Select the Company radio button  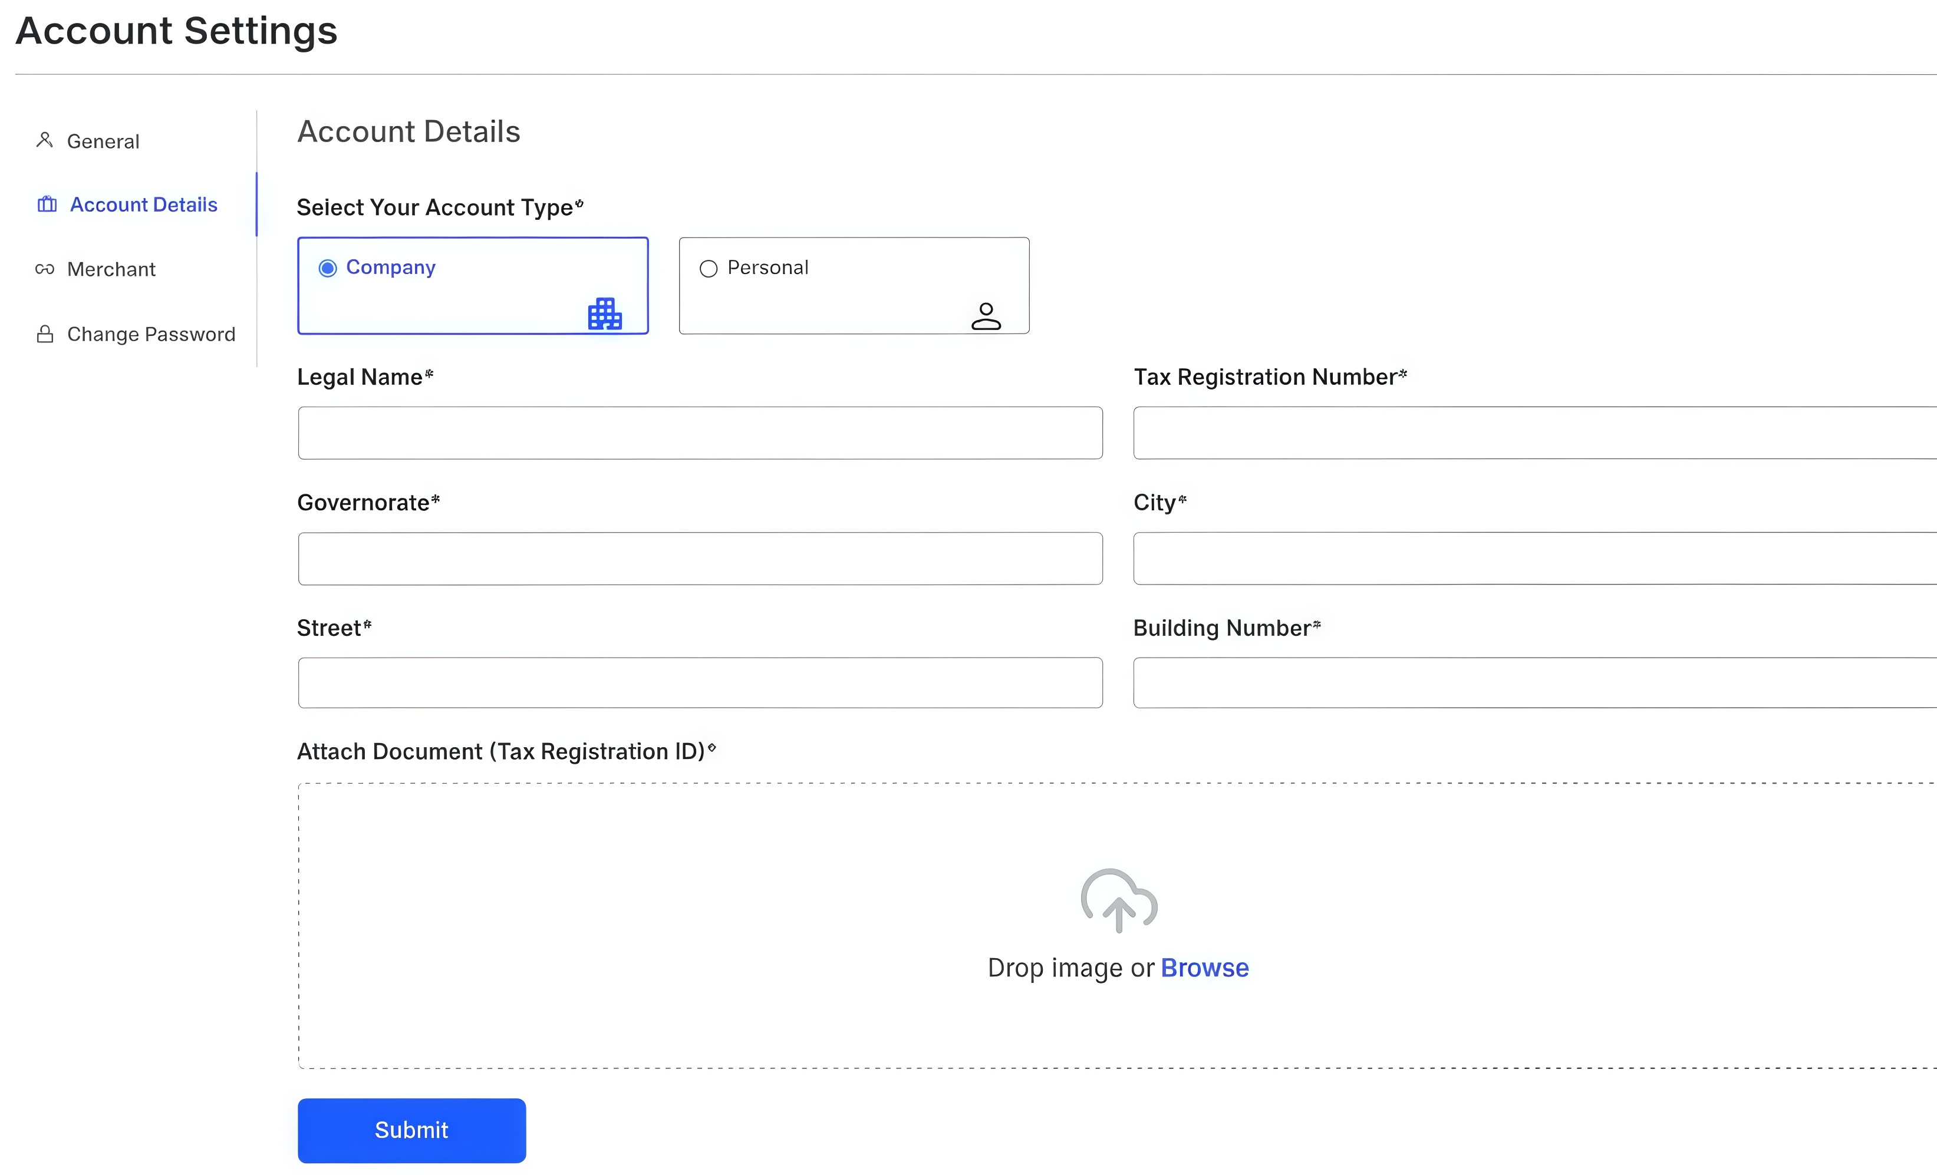(328, 268)
